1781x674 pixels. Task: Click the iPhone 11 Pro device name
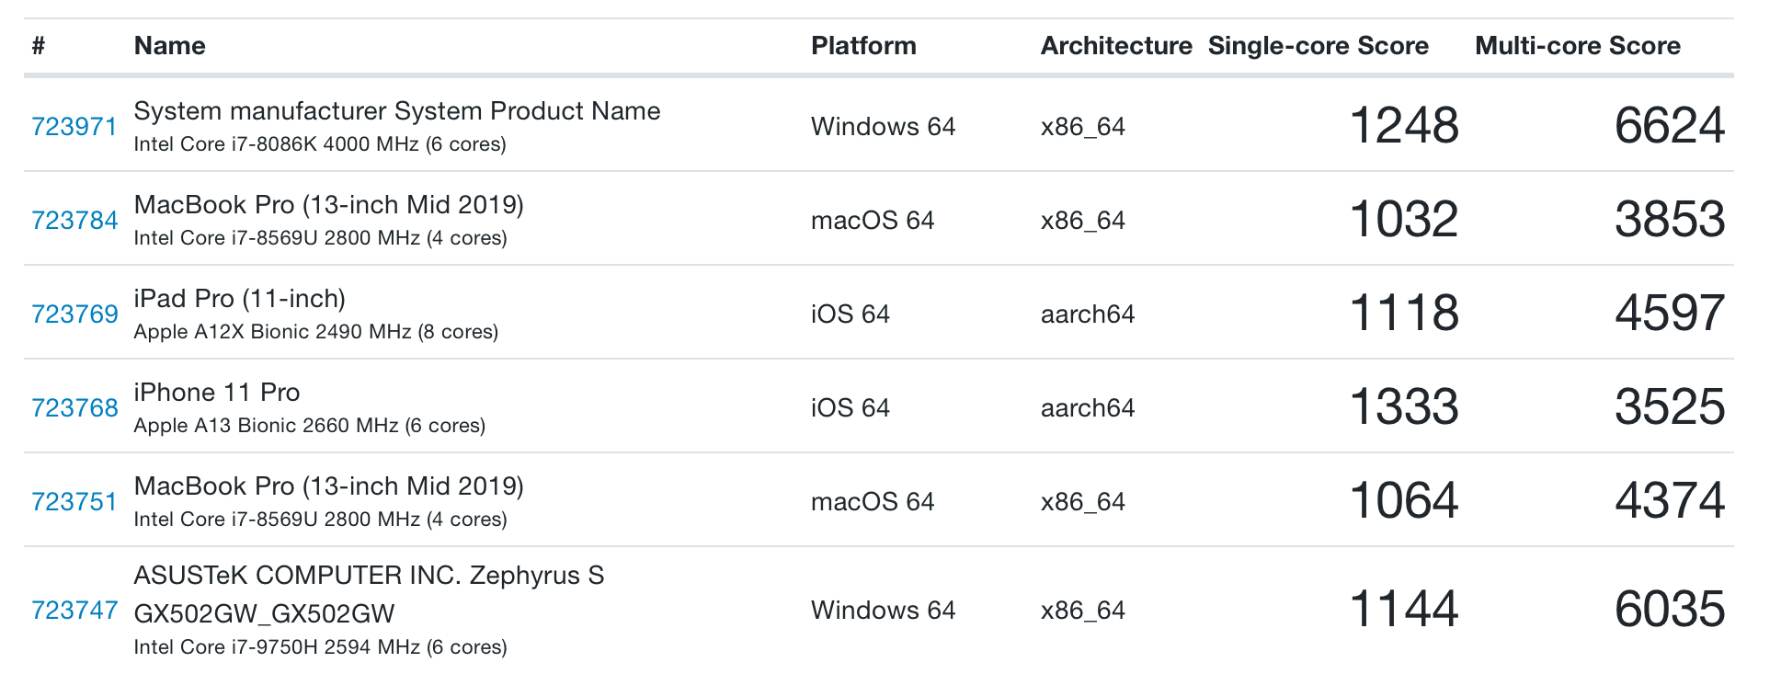(217, 393)
